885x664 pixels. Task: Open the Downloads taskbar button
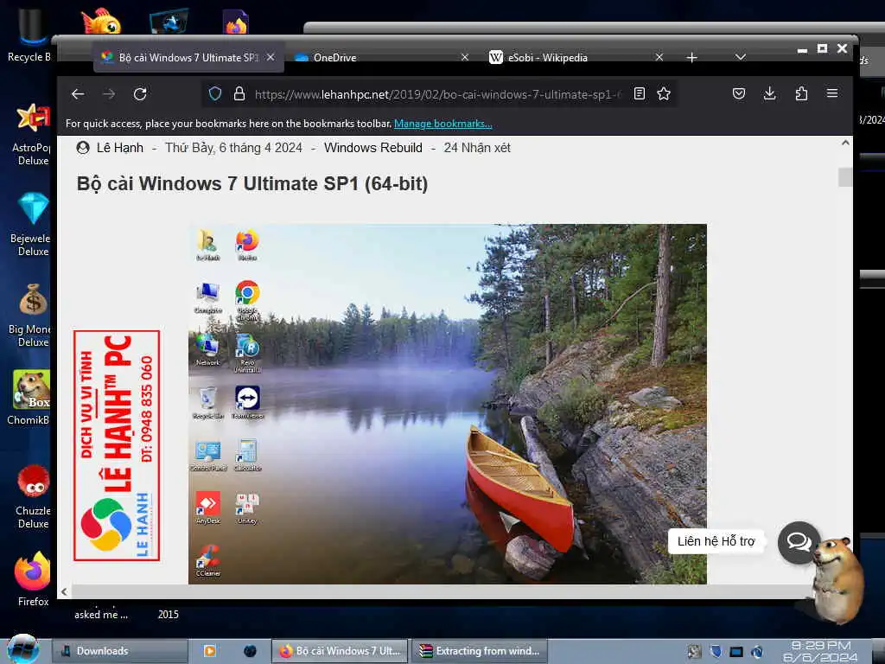click(x=119, y=651)
